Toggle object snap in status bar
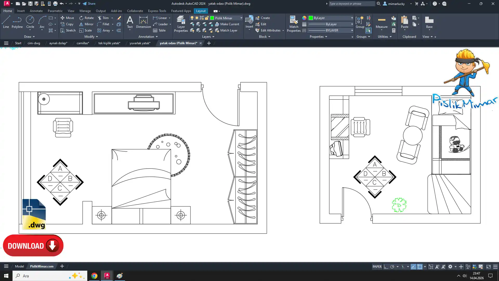The height and width of the screenshot is (281, 499). [420, 267]
